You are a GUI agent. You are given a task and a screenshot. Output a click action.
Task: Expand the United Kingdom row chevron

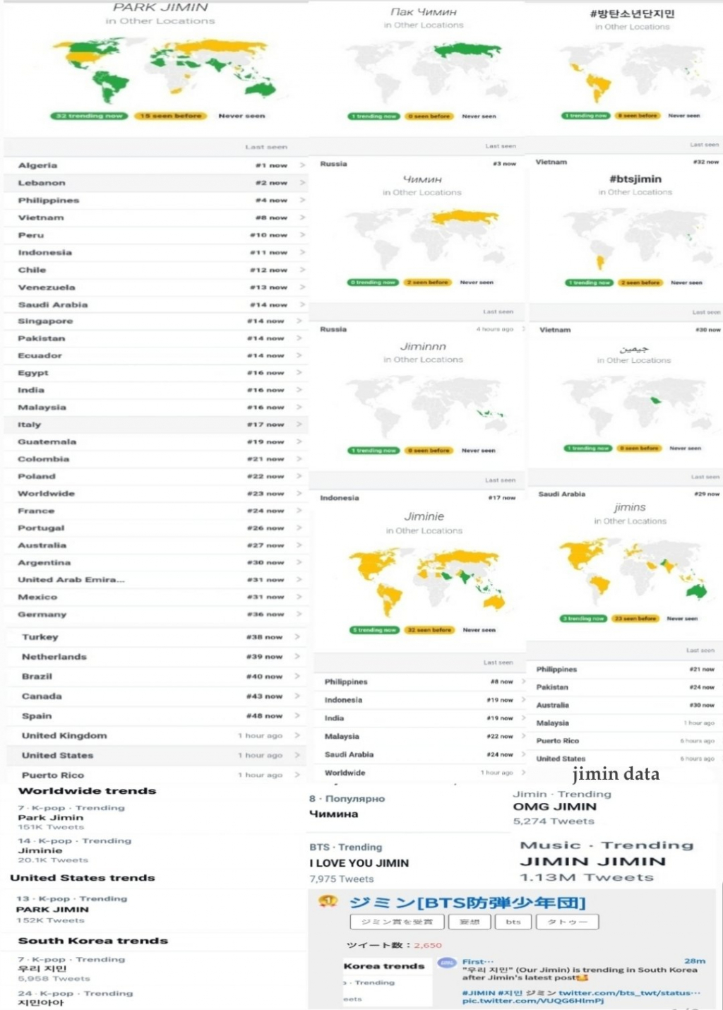click(x=298, y=736)
